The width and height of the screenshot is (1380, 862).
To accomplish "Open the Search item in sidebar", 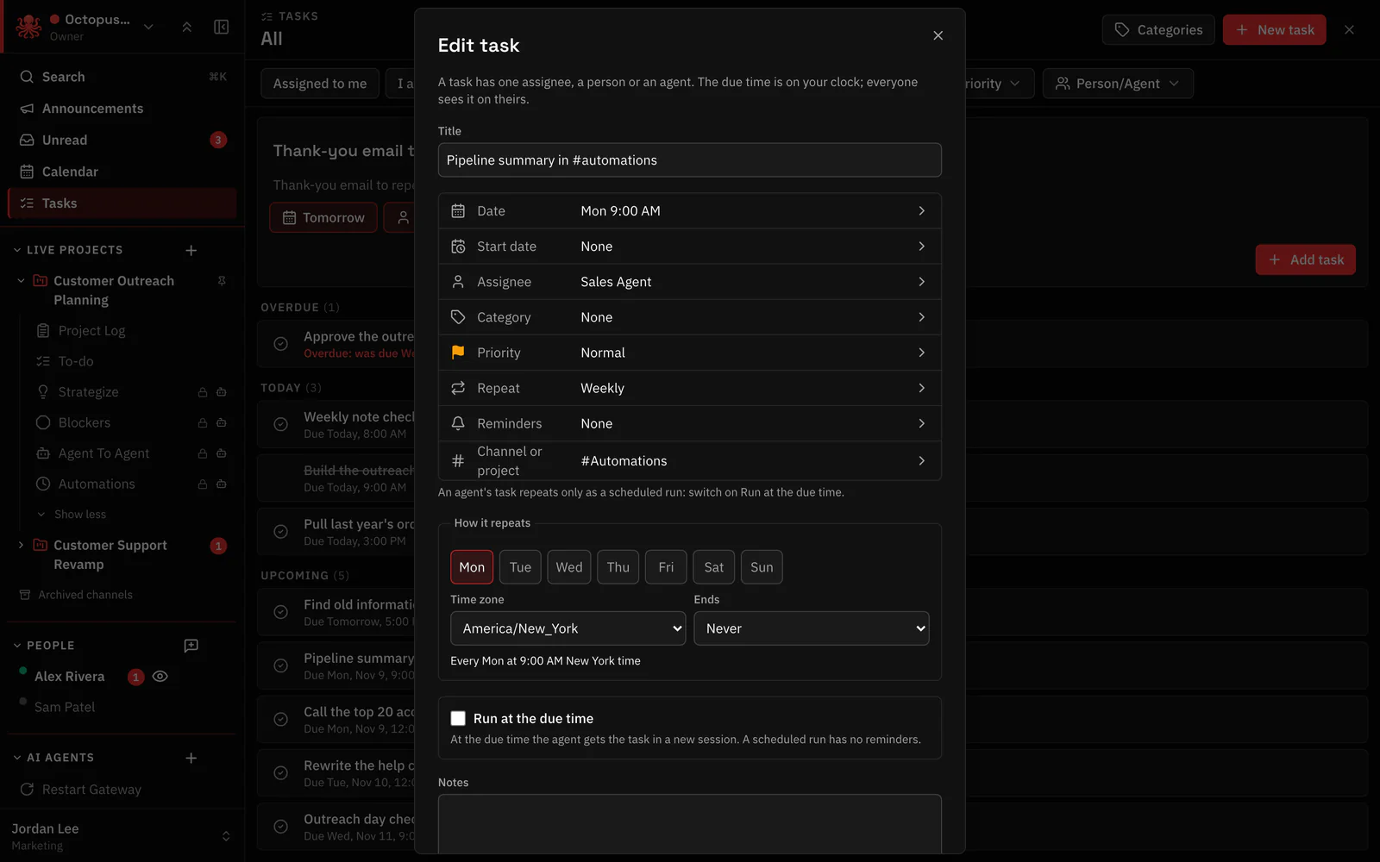I will click(122, 77).
